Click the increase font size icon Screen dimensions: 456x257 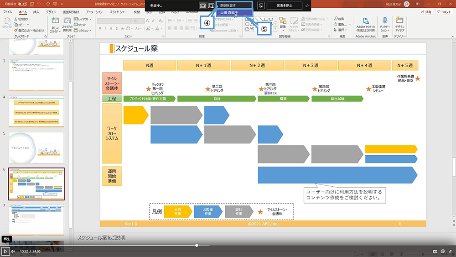click(x=148, y=21)
